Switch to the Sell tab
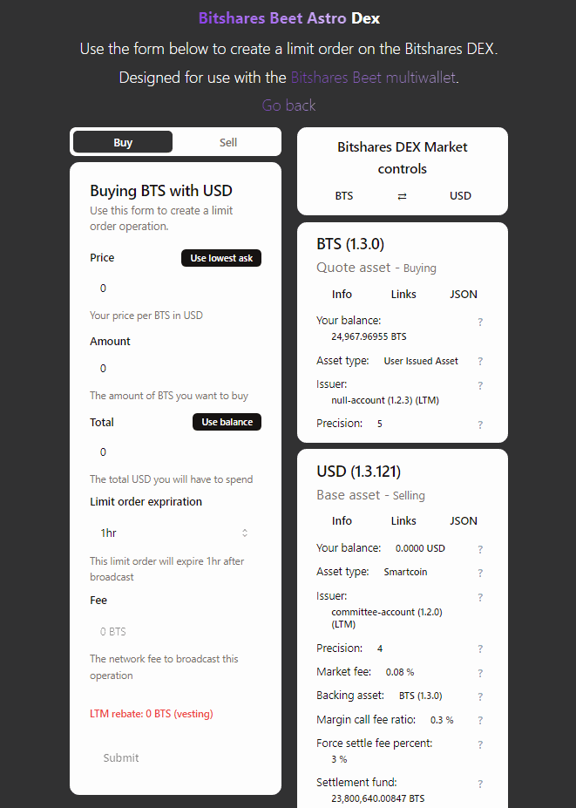The image size is (576, 808). (x=228, y=142)
